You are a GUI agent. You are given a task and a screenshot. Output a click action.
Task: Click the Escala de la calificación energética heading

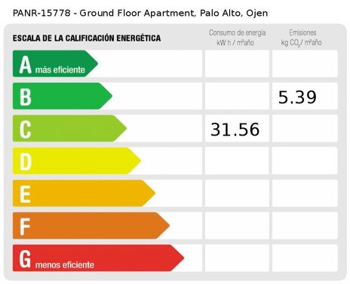coord(87,38)
